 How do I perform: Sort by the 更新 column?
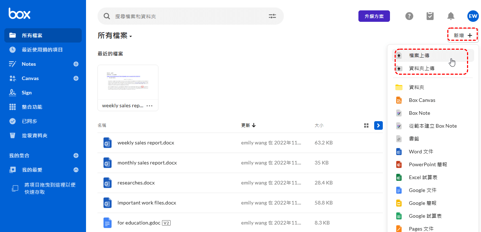pyautogui.click(x=248, y=125)
